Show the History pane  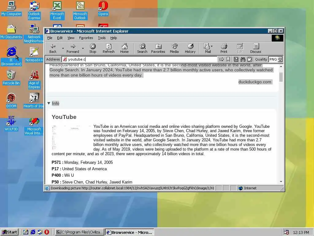[190, 48]
